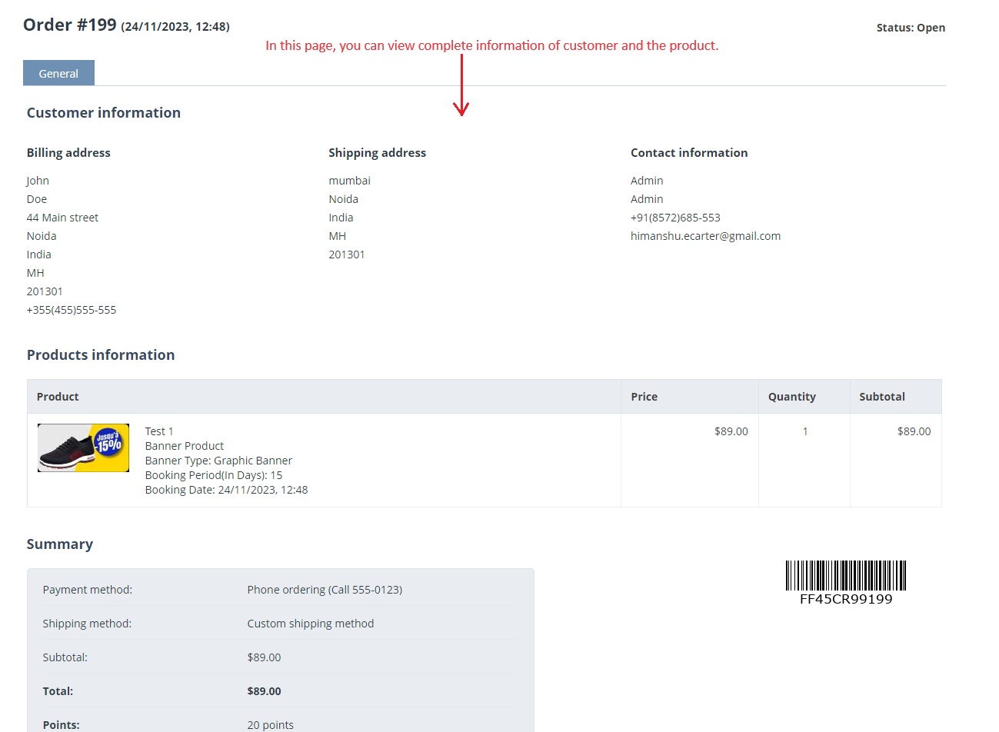The height and width of the screenshot is (732, 999).
Task: Click the billing phone number +355(455)555-555
Action: click(72, 310)
